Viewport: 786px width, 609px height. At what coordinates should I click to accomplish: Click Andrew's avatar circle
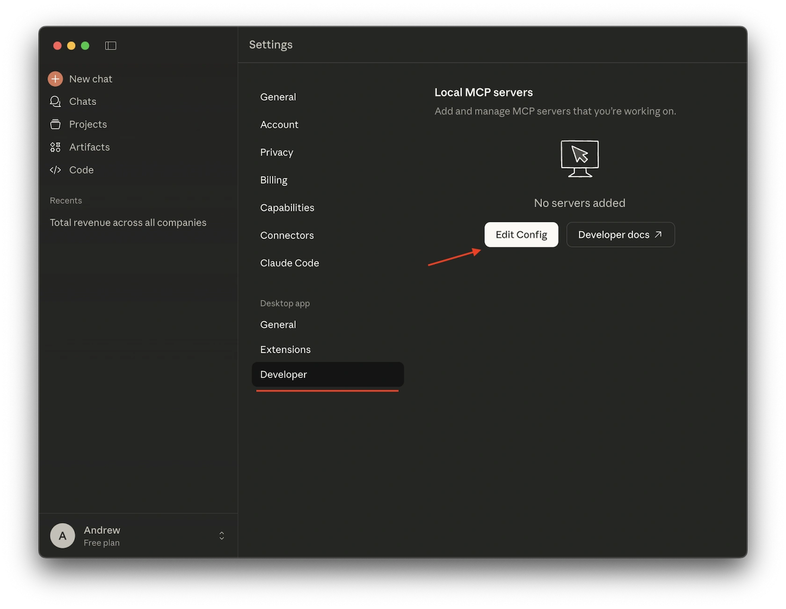pos(63,536)
